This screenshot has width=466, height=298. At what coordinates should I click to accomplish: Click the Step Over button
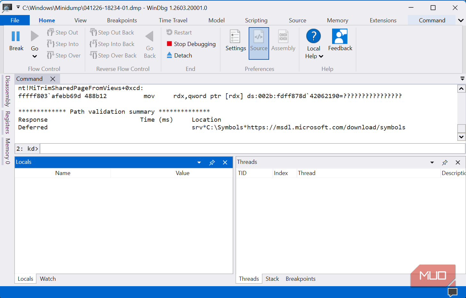(x=64, y=55)
